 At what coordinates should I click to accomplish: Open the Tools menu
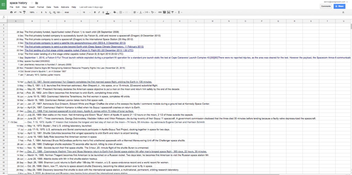pos(56,7)
